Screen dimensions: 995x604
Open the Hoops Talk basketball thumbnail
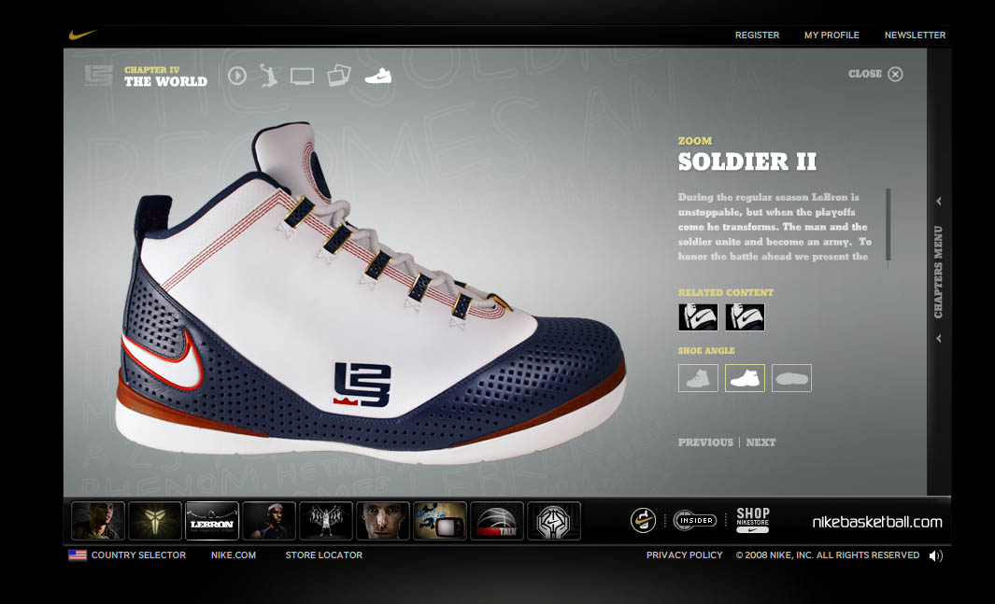coord(497,521)
